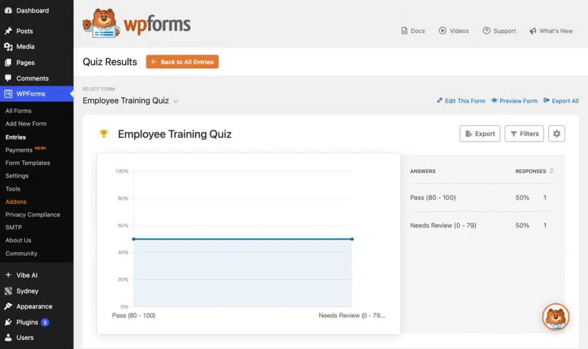Screen dimensions: 588x349
Task: Click the trophy icon beside quiz title
Action: [104, 133]
